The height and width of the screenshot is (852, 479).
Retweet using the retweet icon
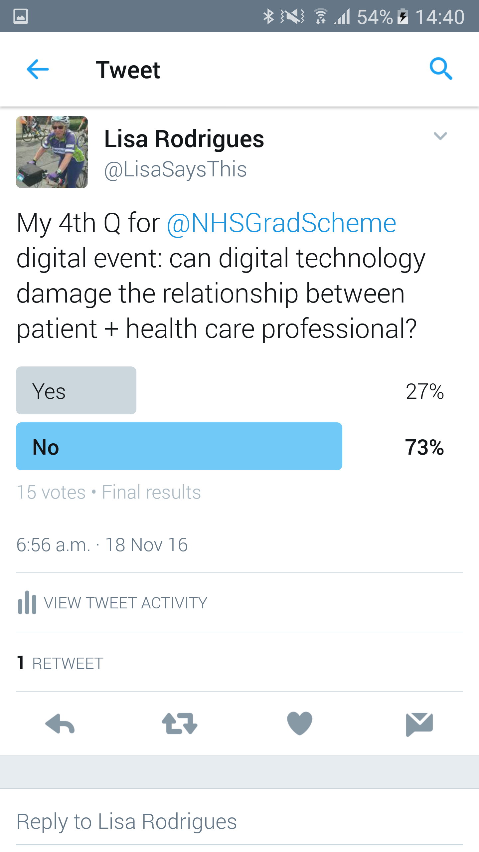pos(180,724)
